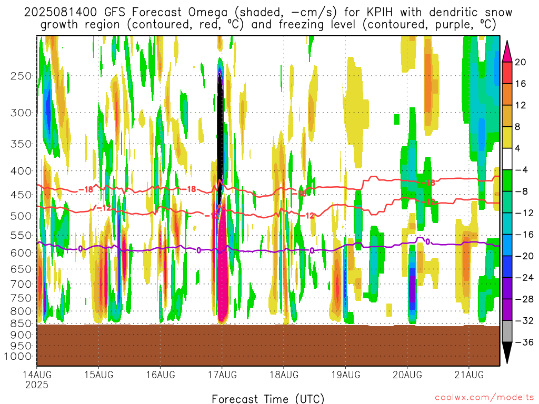Click the 250 pressure level label
This screenshot has height=404, width=539.
[x=21, y=76]
